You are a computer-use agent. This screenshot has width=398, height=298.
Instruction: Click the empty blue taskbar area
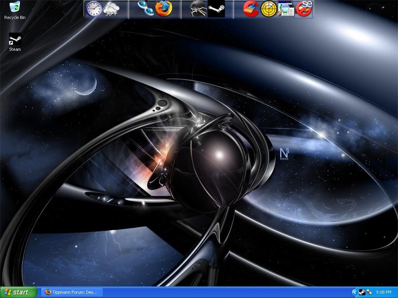pyautogui.click(x=225, y=292)
